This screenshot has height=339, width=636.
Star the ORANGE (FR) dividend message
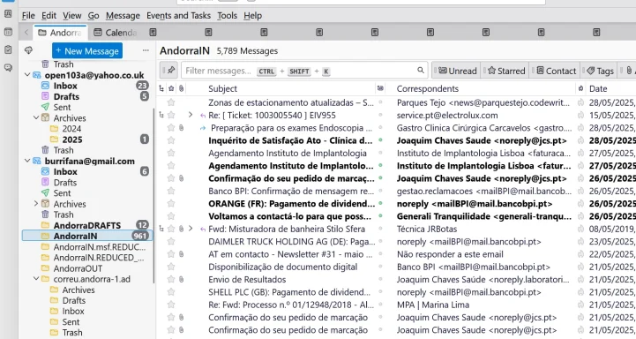click(171, 203)
